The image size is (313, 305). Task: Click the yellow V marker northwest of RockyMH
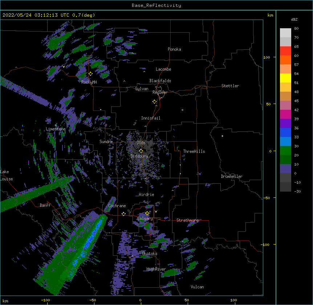point(64,67)
